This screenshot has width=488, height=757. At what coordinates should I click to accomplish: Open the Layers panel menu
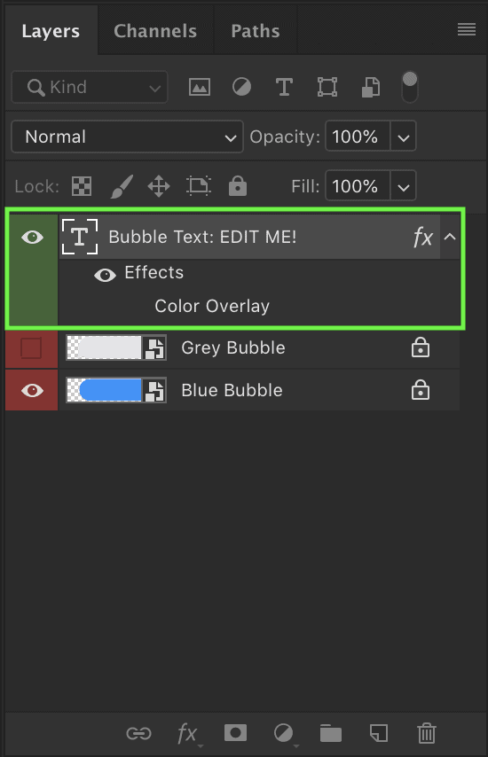pyautogui.click(x=467, y=29)
